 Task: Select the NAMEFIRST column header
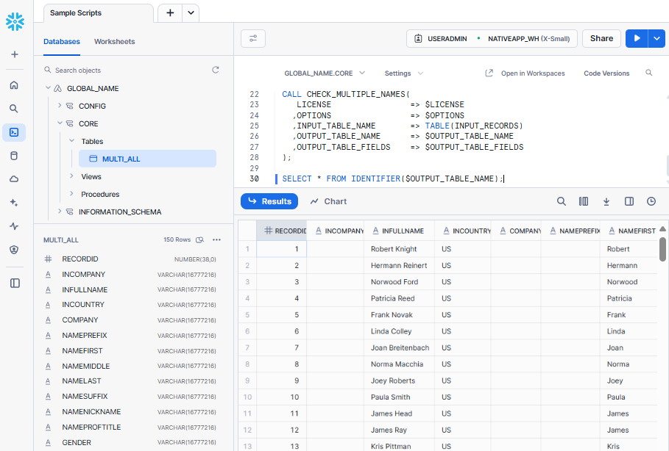click(x=629, y=231)
